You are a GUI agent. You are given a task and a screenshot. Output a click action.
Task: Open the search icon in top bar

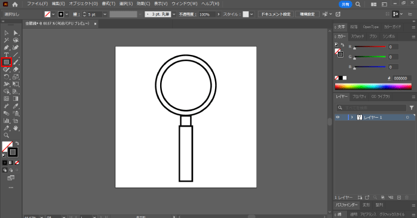(358, 4)
